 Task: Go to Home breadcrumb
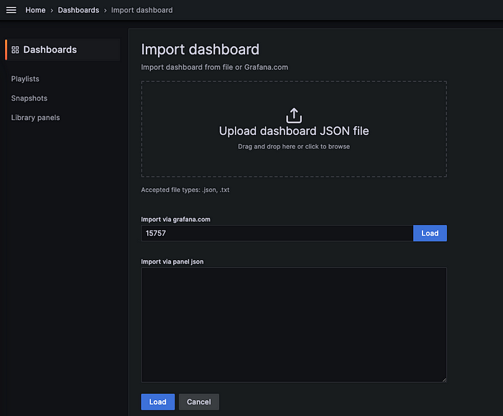35,10
